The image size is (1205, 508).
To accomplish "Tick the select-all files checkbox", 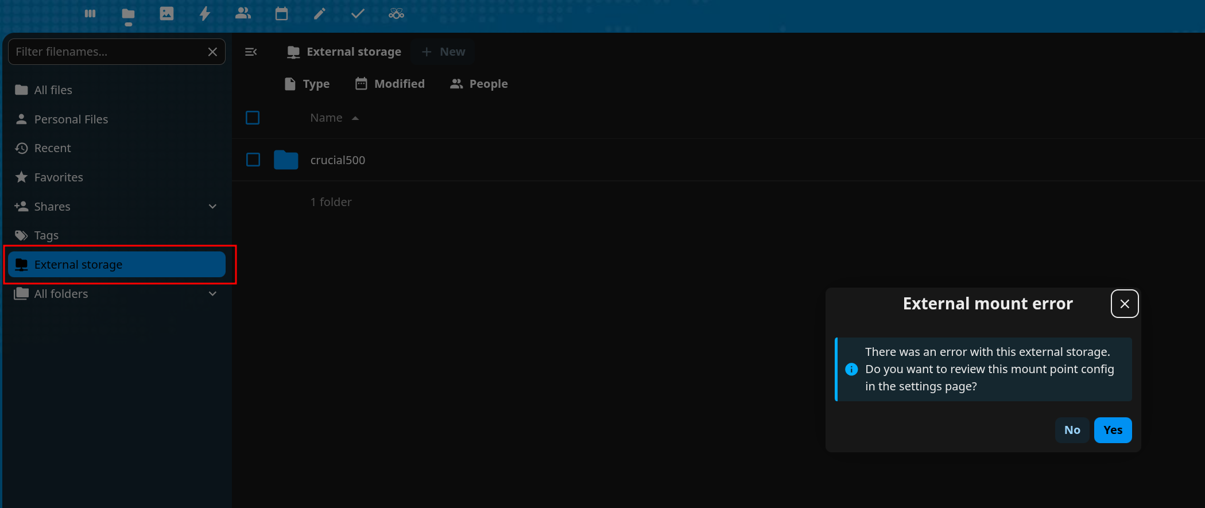I will 253,118.
